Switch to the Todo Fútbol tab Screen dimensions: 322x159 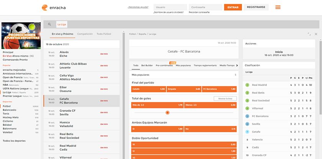click(104, 34)
